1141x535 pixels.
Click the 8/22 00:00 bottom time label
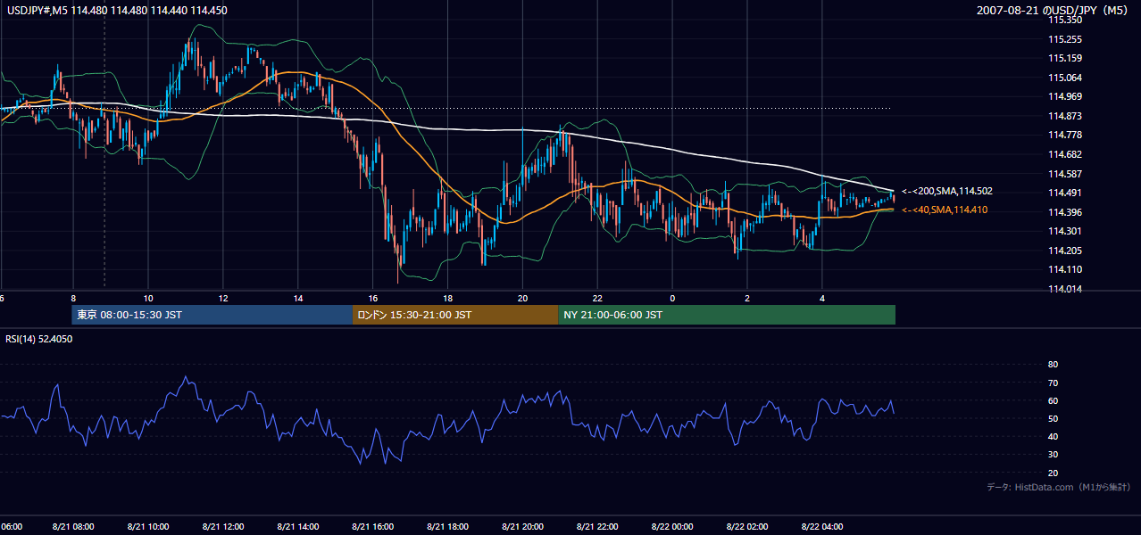(672, 526)
